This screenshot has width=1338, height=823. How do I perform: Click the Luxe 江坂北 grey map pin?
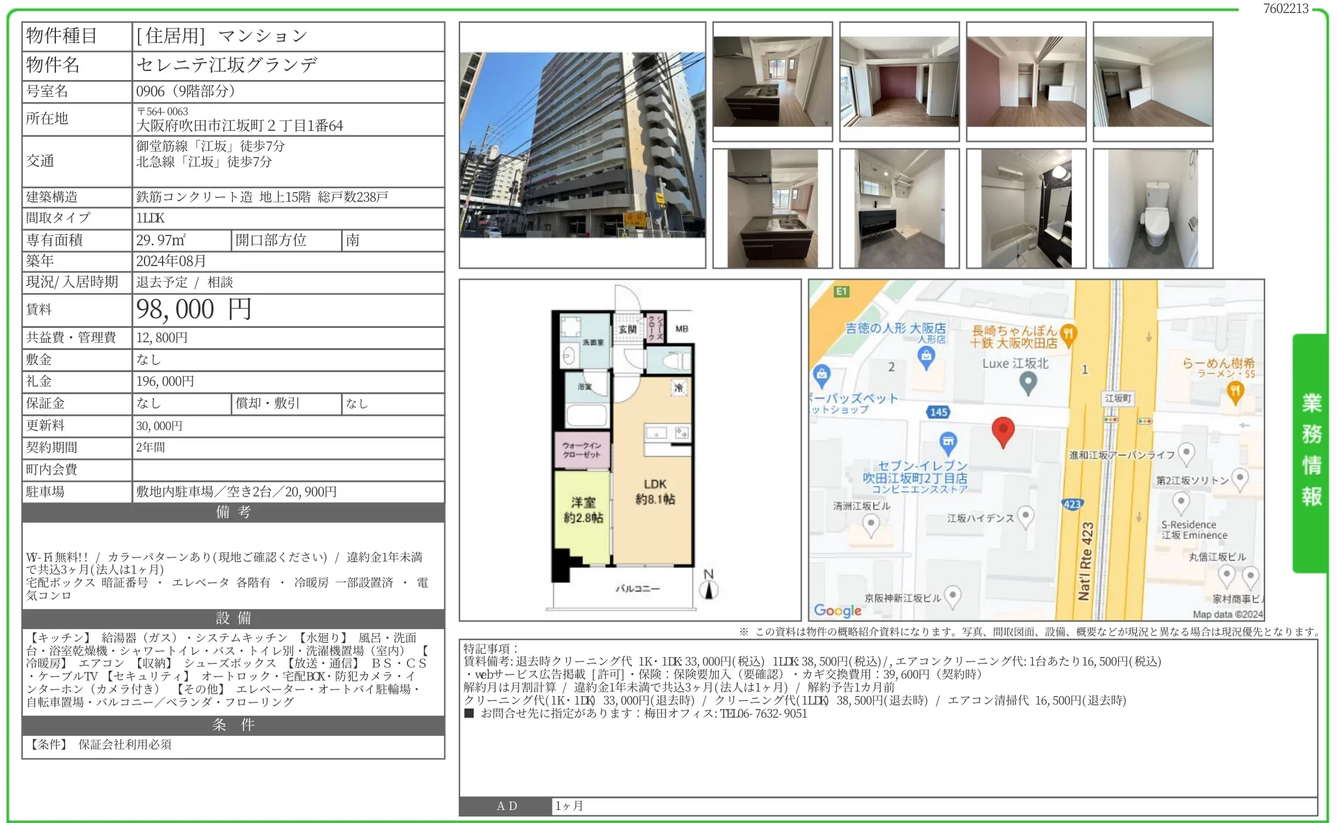pyautogui.click(x=1028, y=383)
